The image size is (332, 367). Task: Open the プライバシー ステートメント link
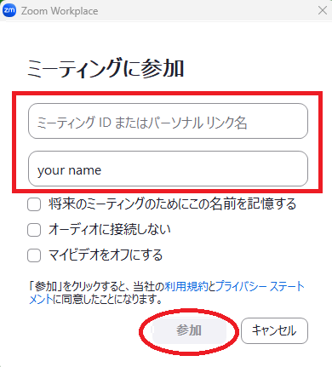(x=260, y=286)
